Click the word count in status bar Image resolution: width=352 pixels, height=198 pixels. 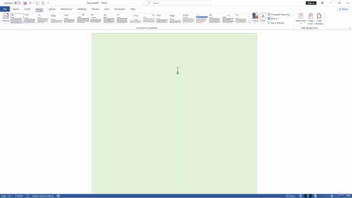coord(19,196)
